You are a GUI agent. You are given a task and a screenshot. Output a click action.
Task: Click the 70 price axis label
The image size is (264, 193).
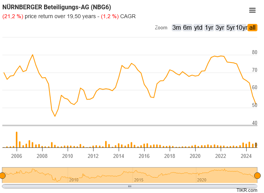[255, 70]
